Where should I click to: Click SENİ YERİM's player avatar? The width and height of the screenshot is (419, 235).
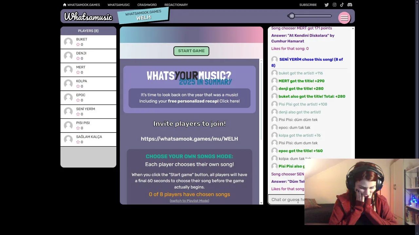pos(68,111)
